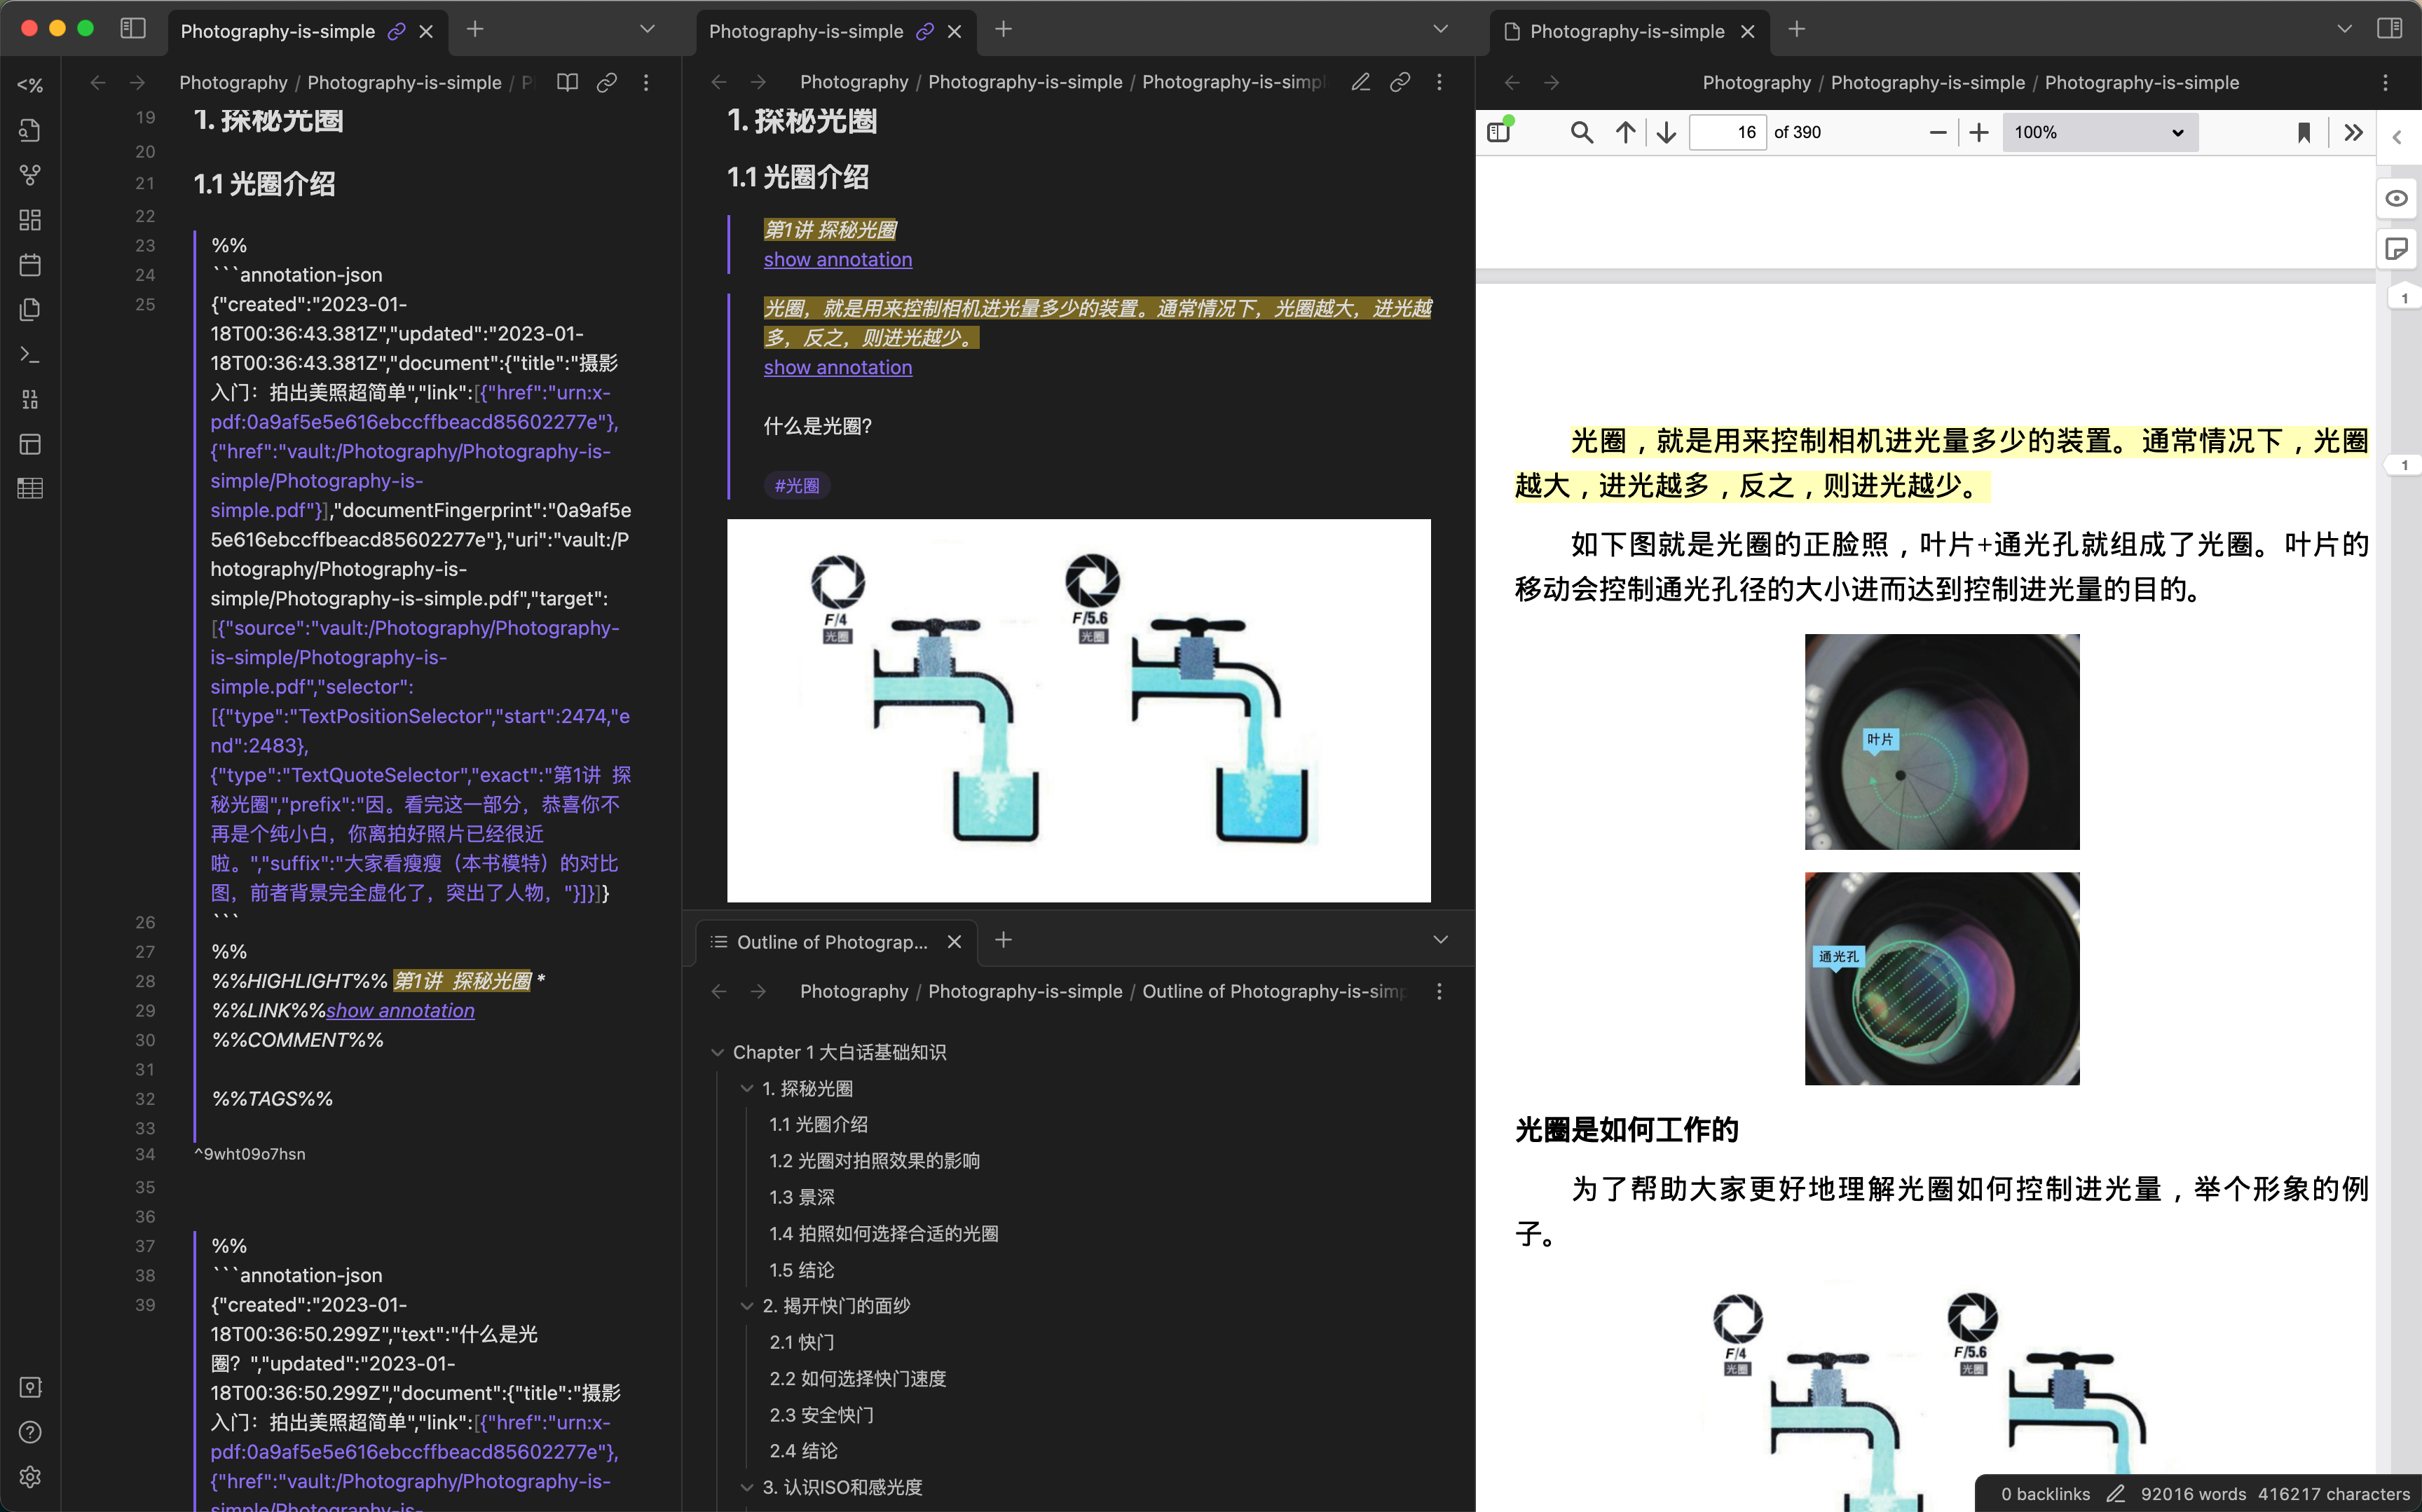The image size is (2422, 1512).
Task: Collapse 2. 揭开快门的面纱 outline section
Action: point(746,1305)
